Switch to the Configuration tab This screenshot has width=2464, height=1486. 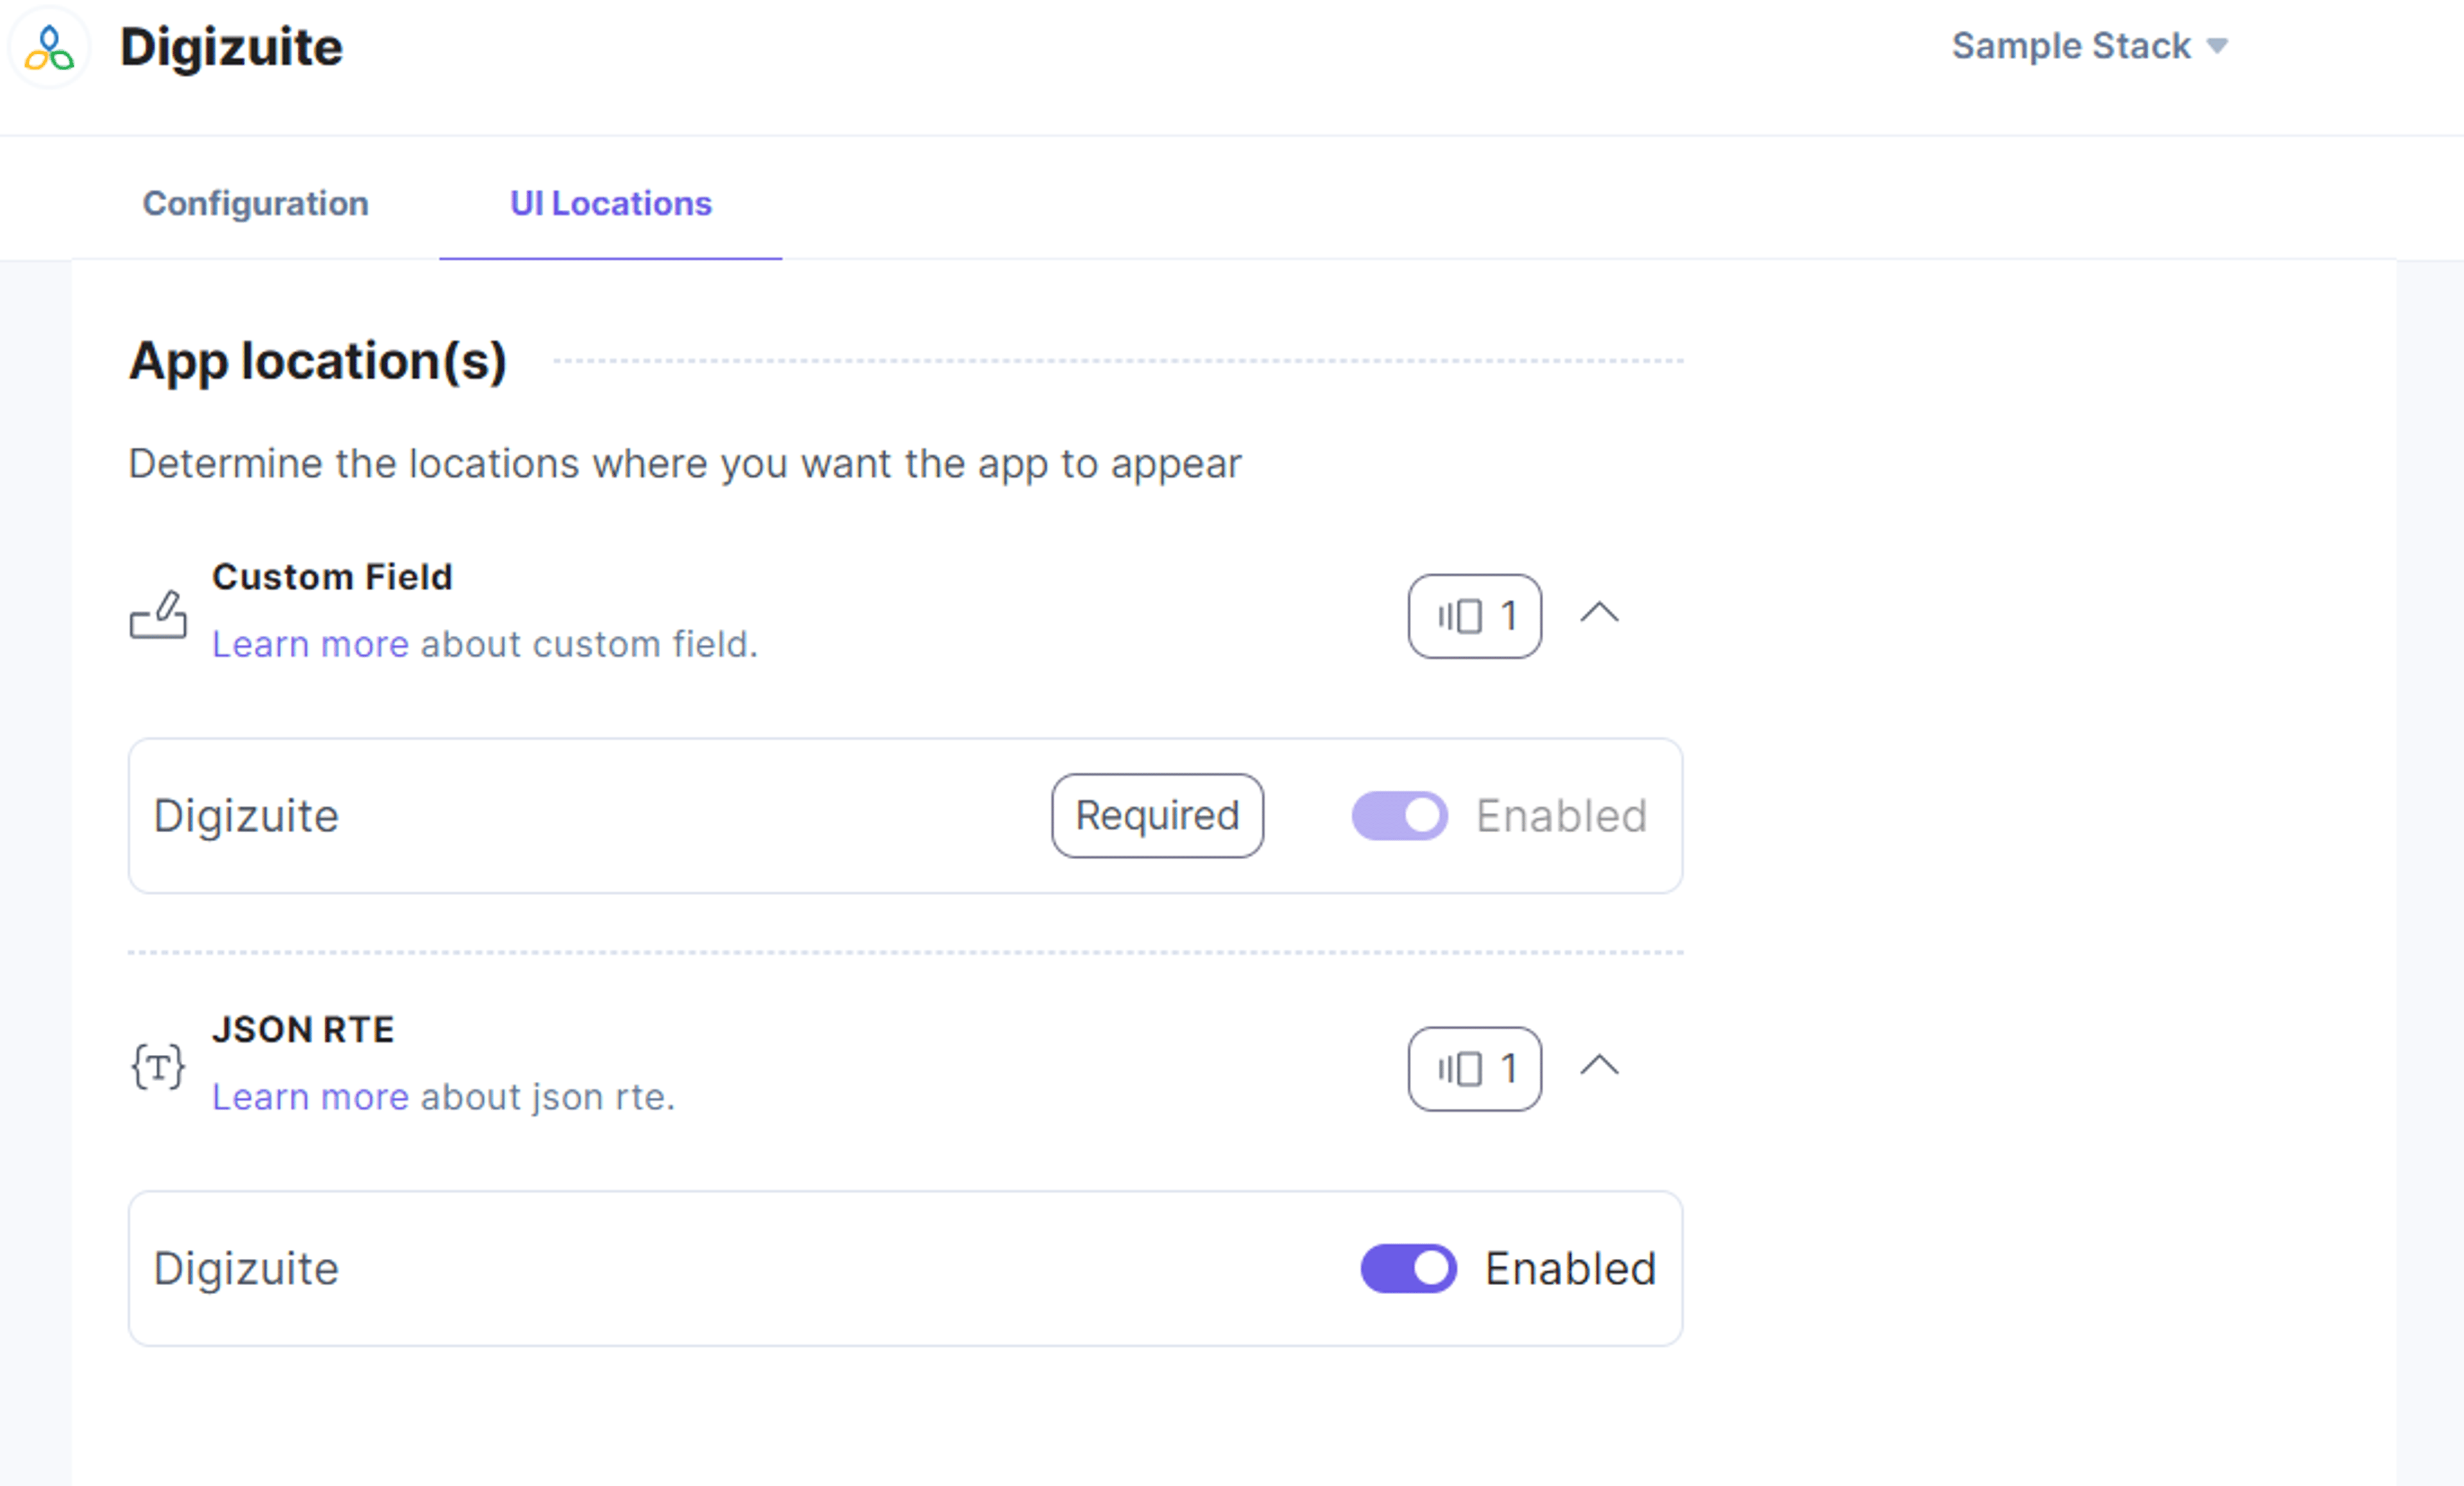256,203
